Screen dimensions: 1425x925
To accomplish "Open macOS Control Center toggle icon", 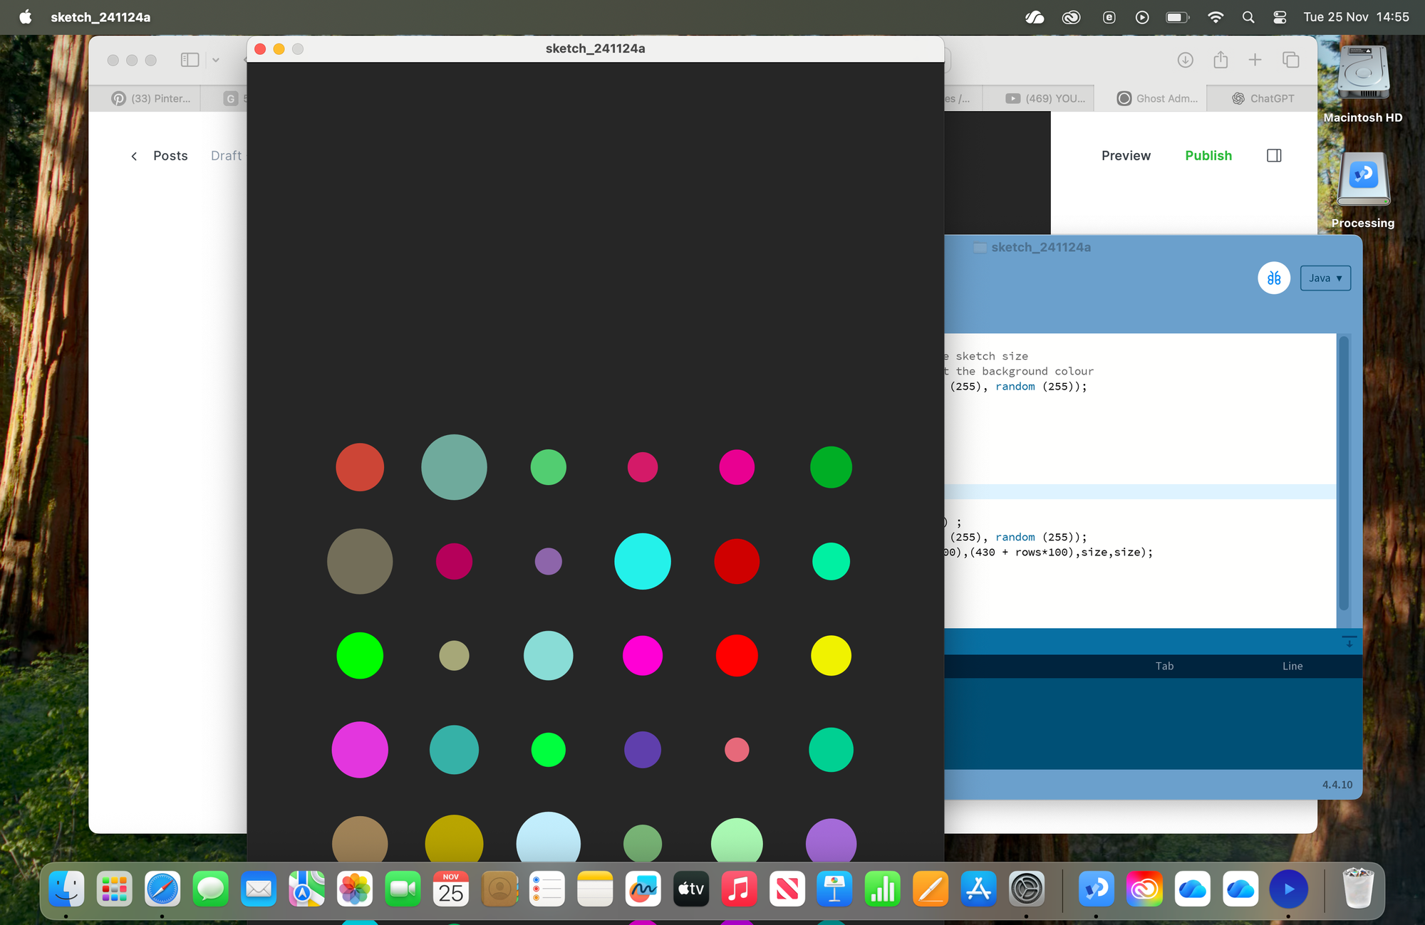I will click(1280, 17).
